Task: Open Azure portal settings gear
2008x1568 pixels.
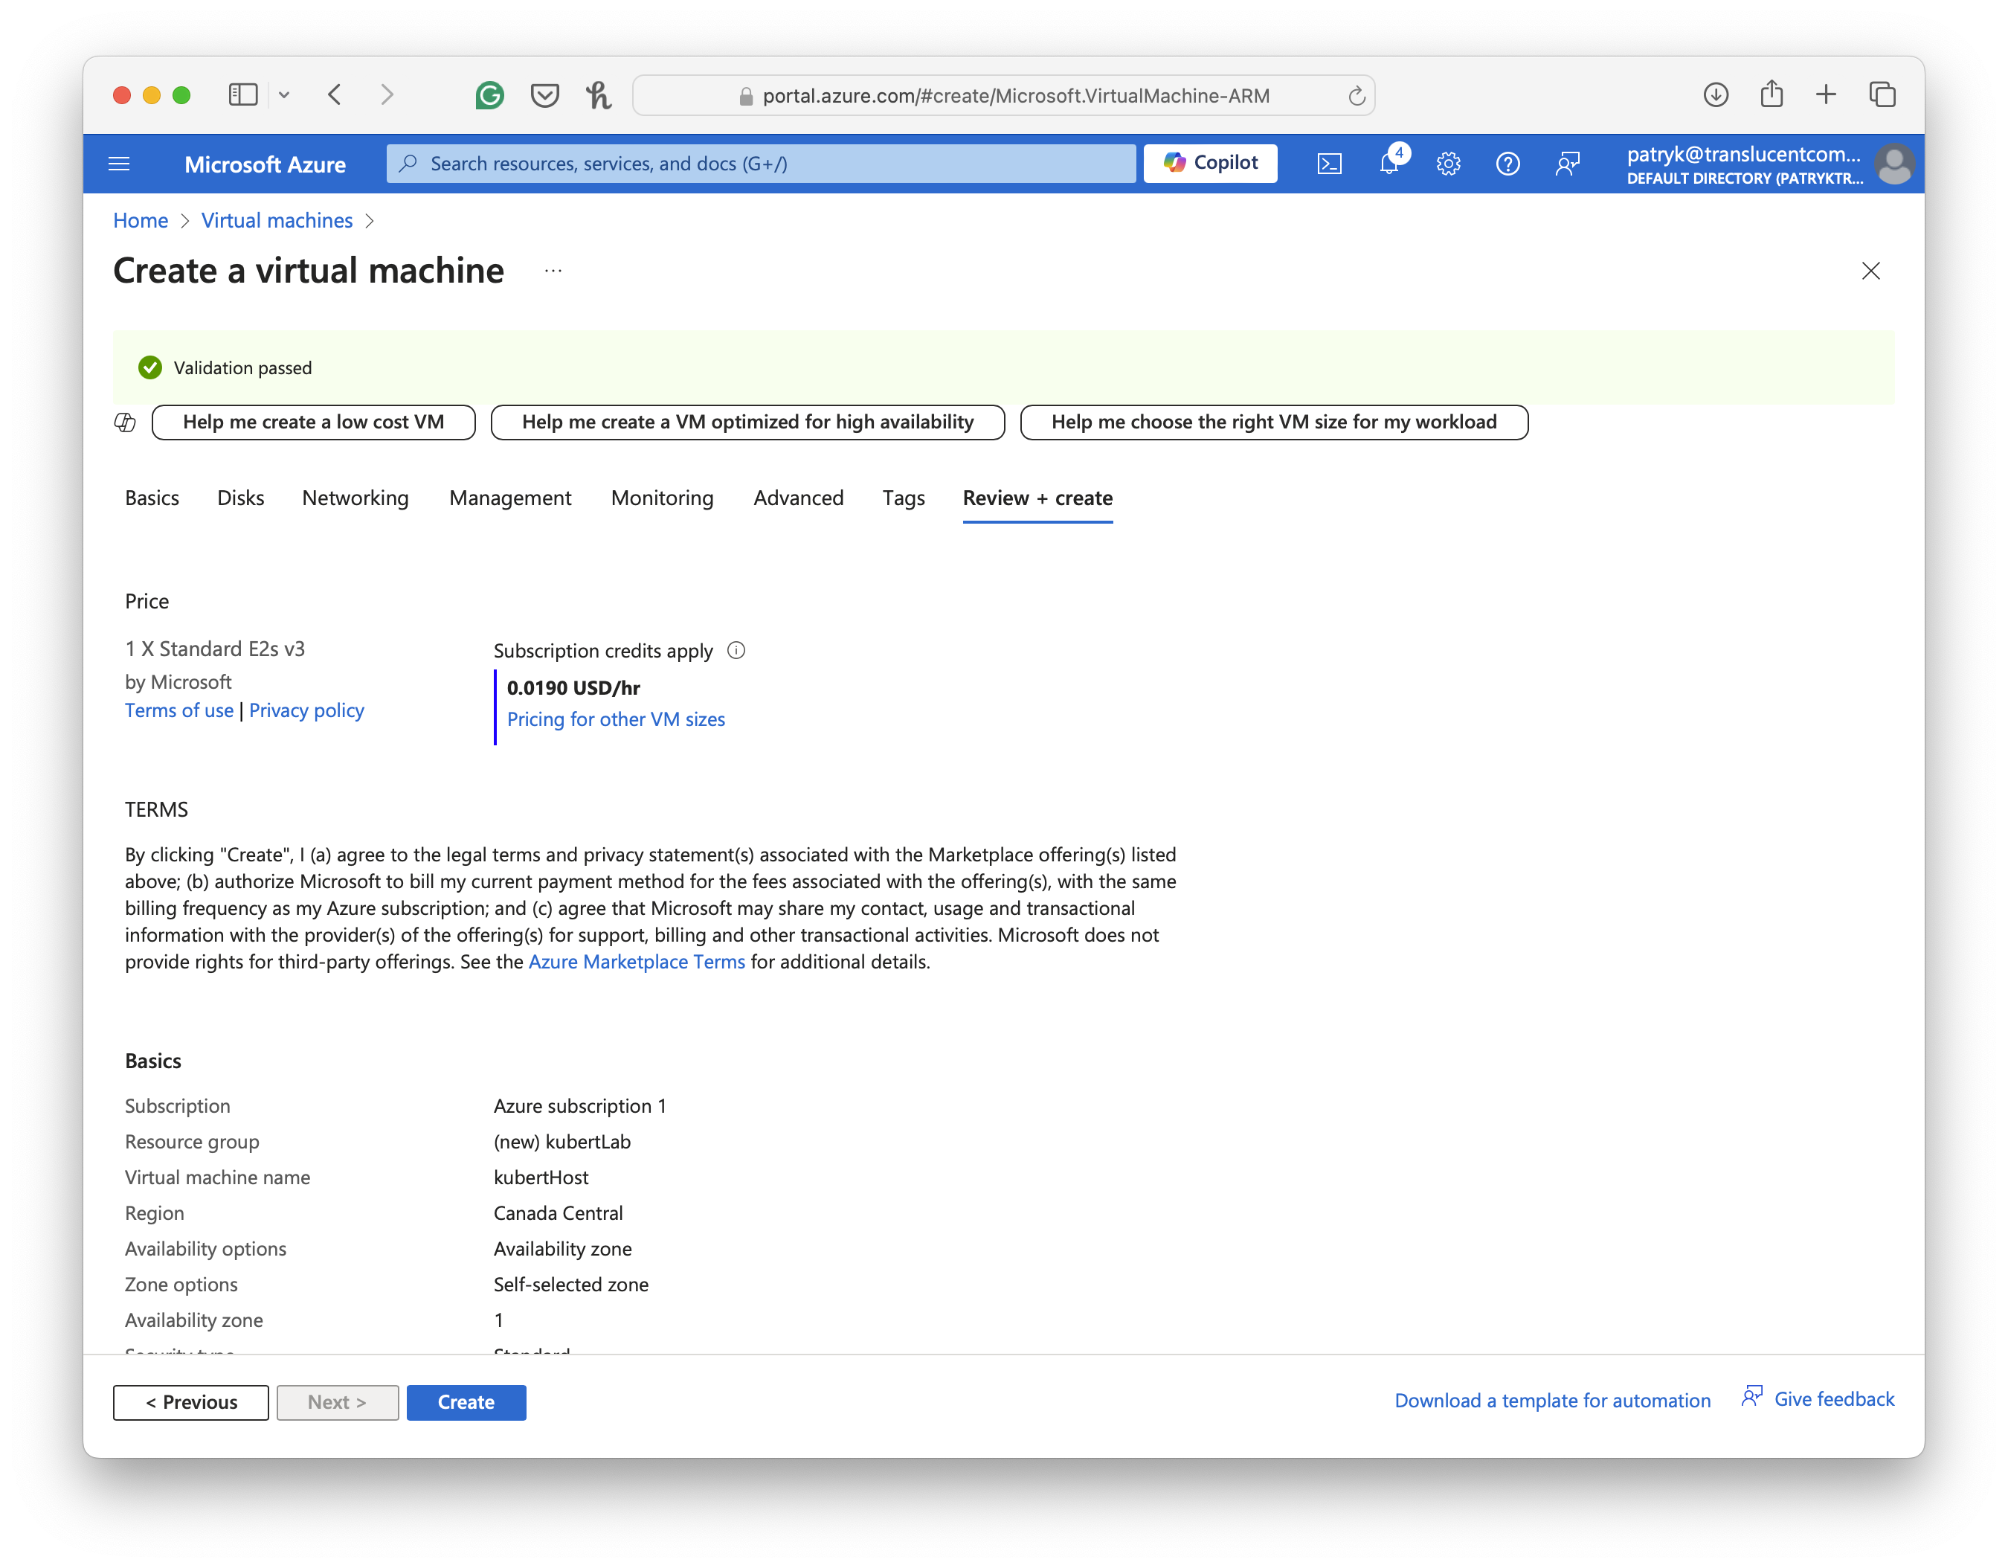Action: pos(1448,164)
